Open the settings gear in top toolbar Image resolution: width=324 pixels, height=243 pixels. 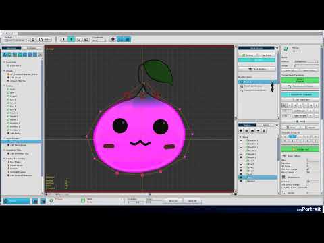[33, 39]
